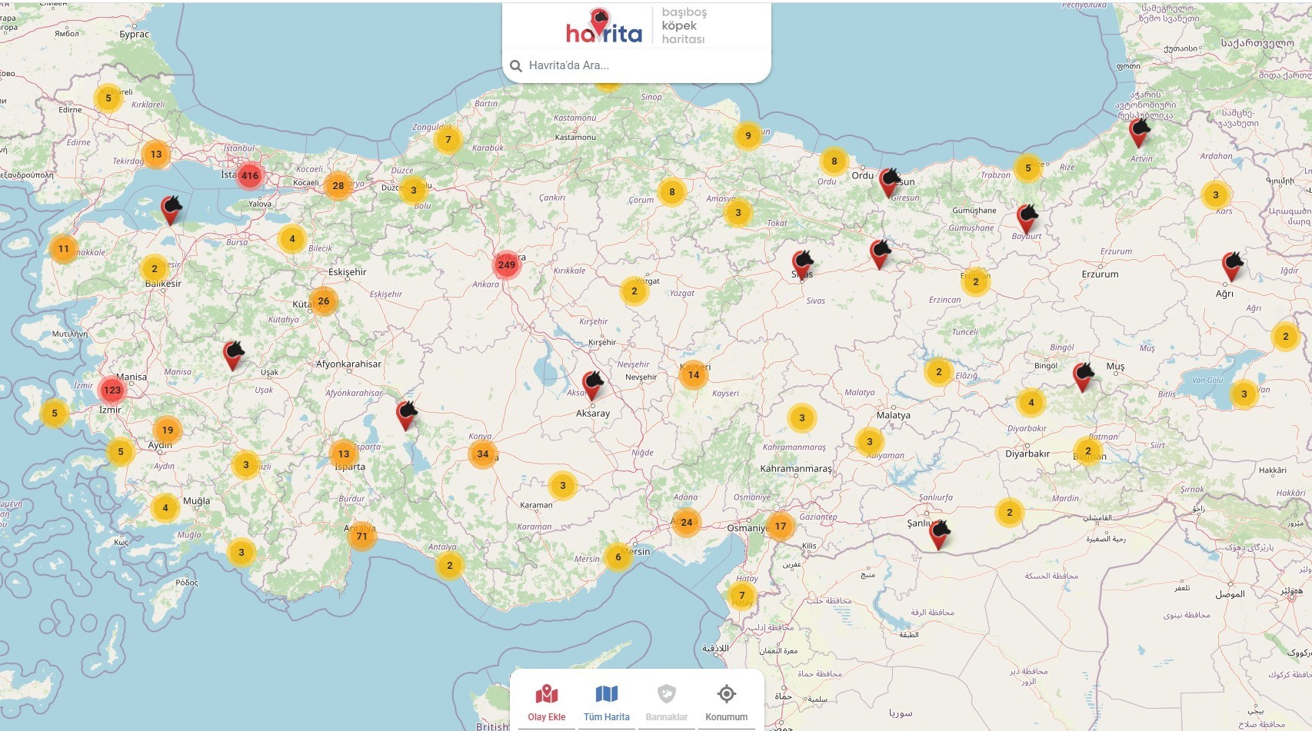Screen dimensions: 1312x731
Task: Expand the 34 cluster at Konya
Action: pyautogui.click(x=482, y=454)
